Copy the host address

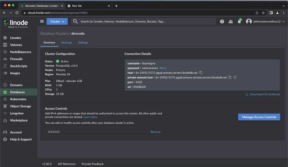[x=201, y=73]
